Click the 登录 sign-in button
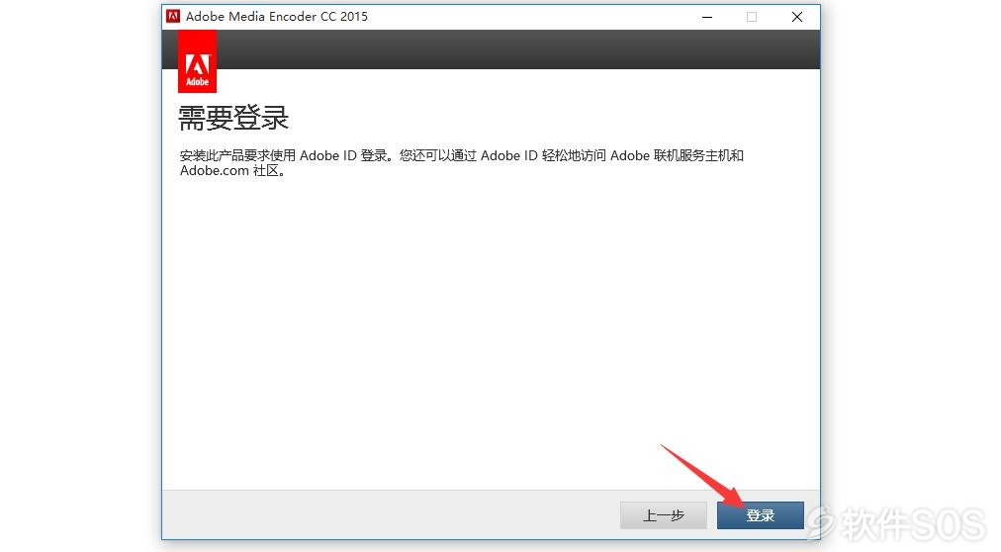Image resolution: width=1001 pixels, height=552 pixels. click(760, 515)
